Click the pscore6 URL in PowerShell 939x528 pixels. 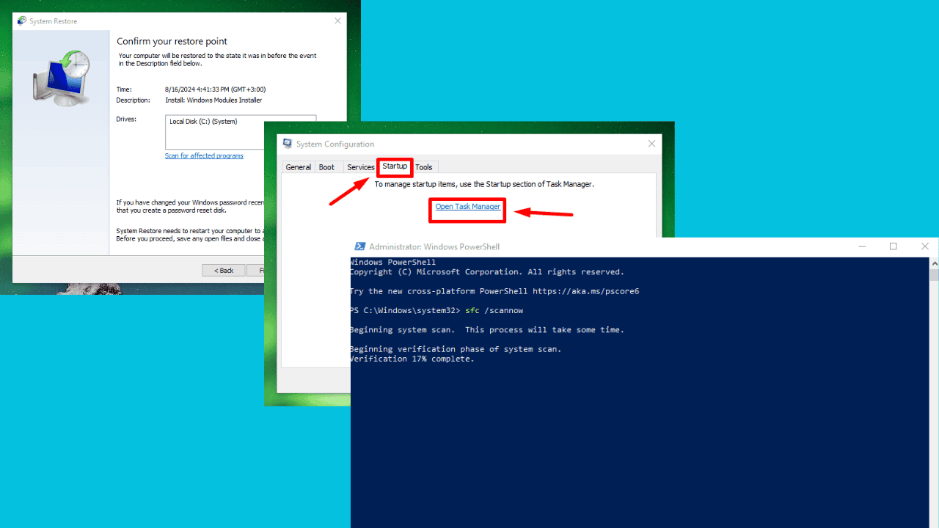coord(586,291)
